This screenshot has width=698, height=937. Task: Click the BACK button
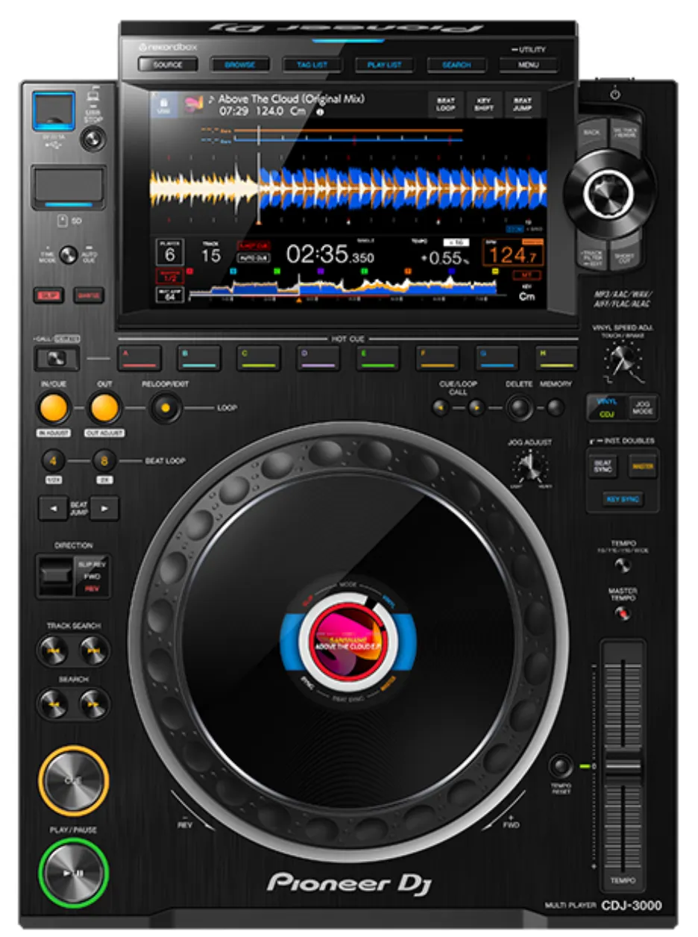[x=592, y=134]
